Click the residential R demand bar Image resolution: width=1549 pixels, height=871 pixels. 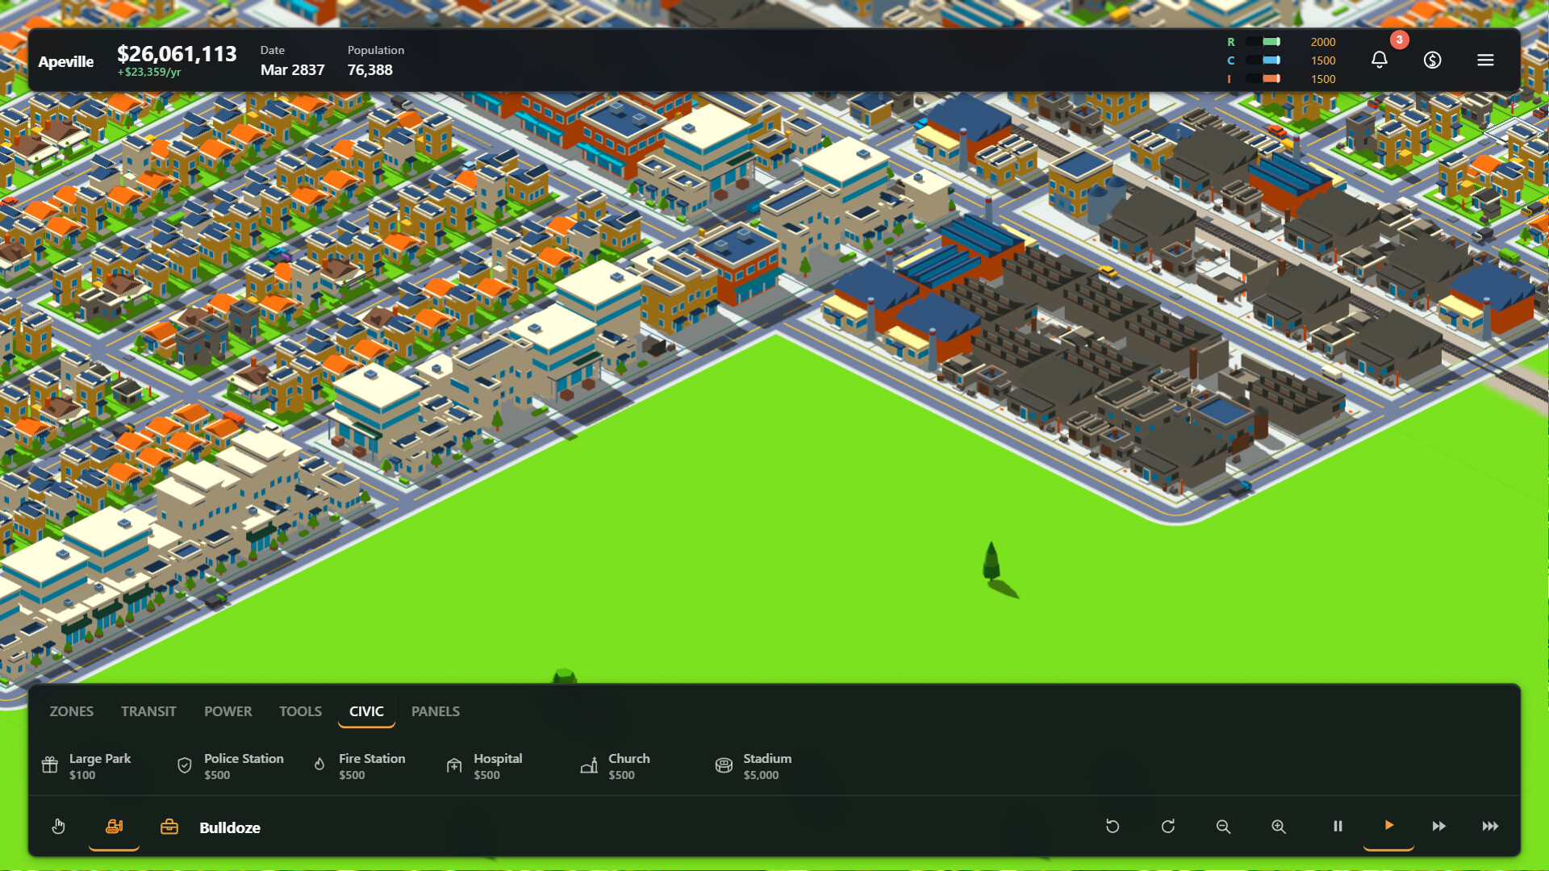[1263, 42]
